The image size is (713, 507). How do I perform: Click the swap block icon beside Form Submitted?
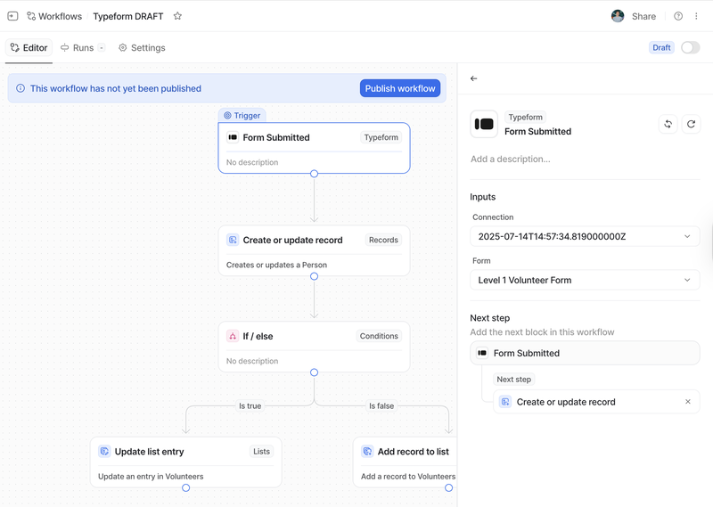(668, 124)
